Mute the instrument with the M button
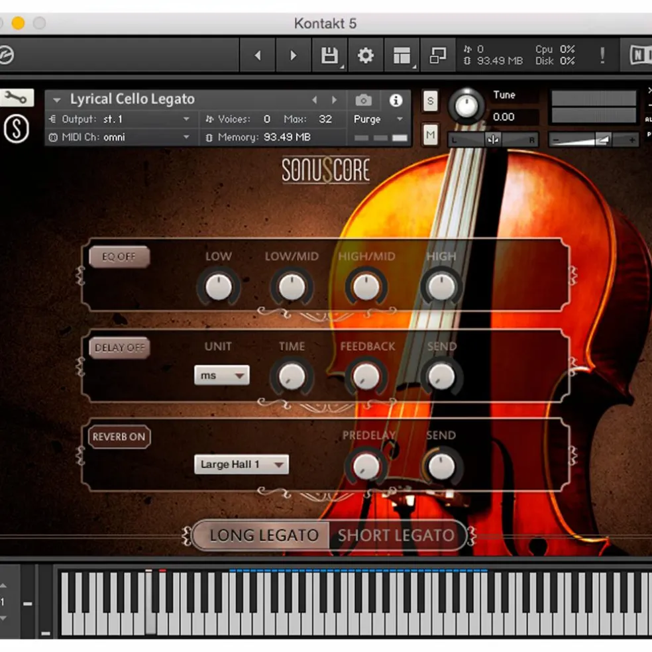The image size is (652, 652). pos(430,135)
